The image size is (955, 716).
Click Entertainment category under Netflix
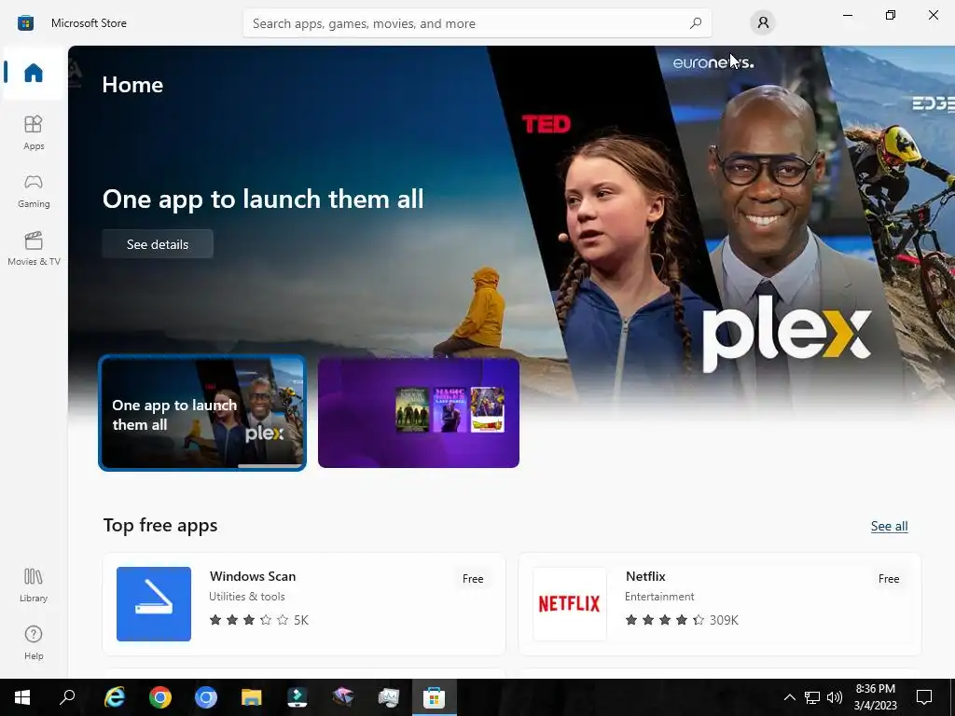click(x=659, y=597)
